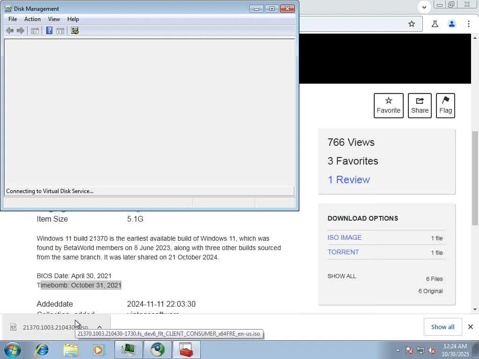The image size is (479, 359).
Task: Open the 1 Review link
Action: (x=348, y=179)
